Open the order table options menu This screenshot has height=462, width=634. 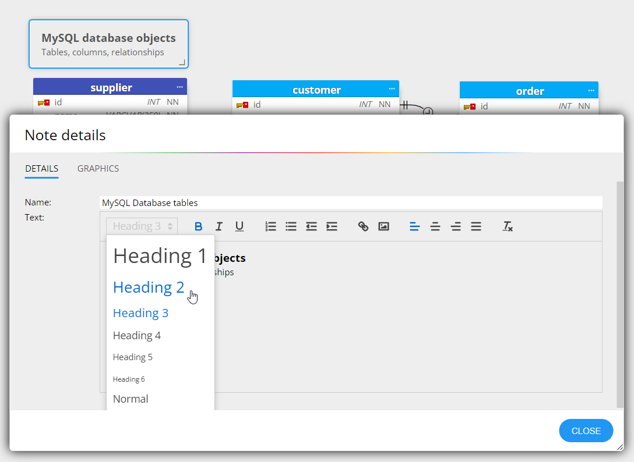(x=591, y=90)
